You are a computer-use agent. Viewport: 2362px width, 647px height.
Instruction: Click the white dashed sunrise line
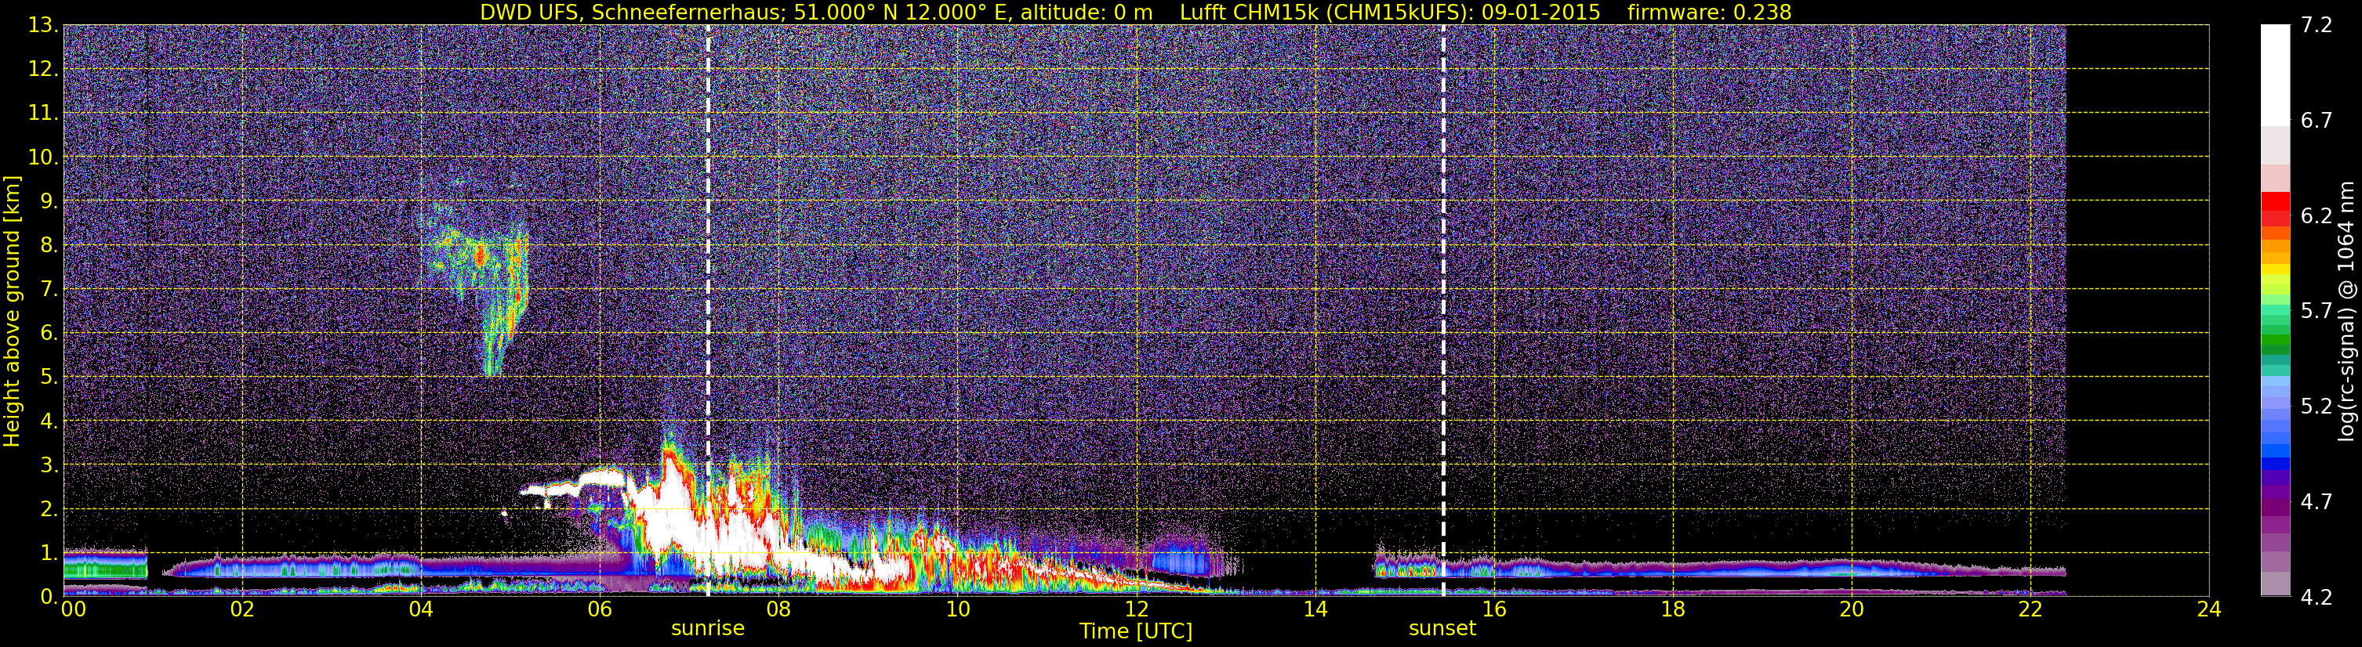tap(708, 312)
